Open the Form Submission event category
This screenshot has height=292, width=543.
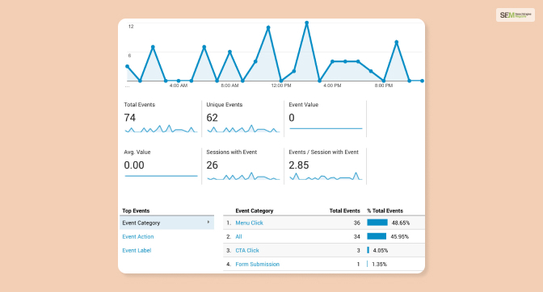tap(257, 265)
